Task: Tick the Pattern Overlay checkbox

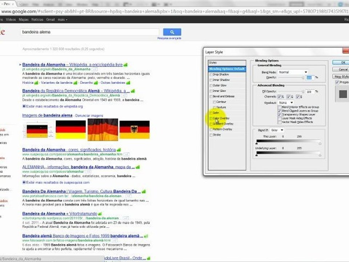Action: tap(211, 130)
